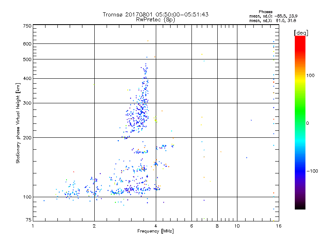The width and height of the screenshot is (328, 246).
Task: Click the y-axis '75' tick label
Action: point(29,220)
